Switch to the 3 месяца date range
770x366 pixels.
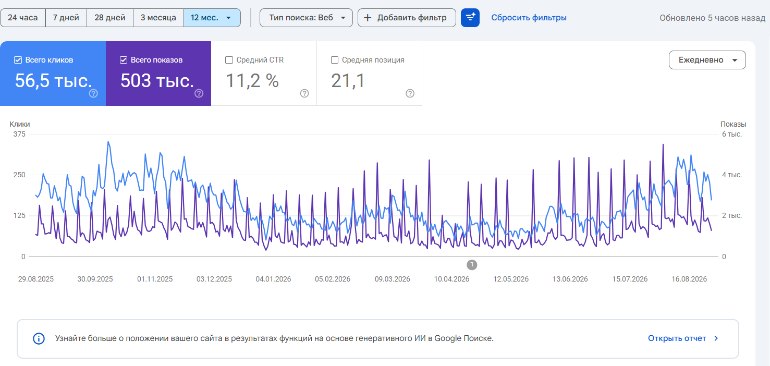158,18
